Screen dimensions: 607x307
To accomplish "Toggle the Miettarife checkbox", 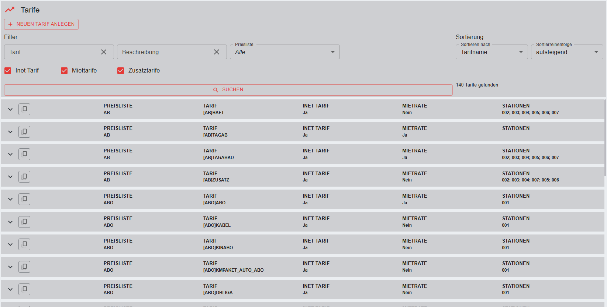I will (x=64, y=71).
